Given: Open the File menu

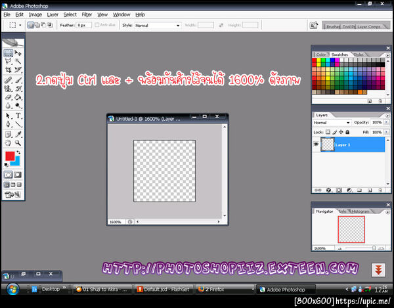Looking at the screenshot, I should 7,14.
